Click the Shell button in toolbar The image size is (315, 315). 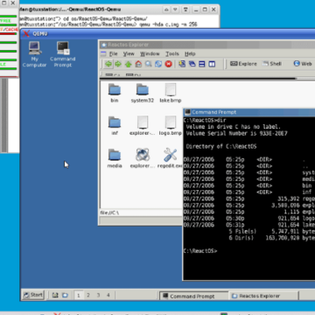click(x=272, y=64)
